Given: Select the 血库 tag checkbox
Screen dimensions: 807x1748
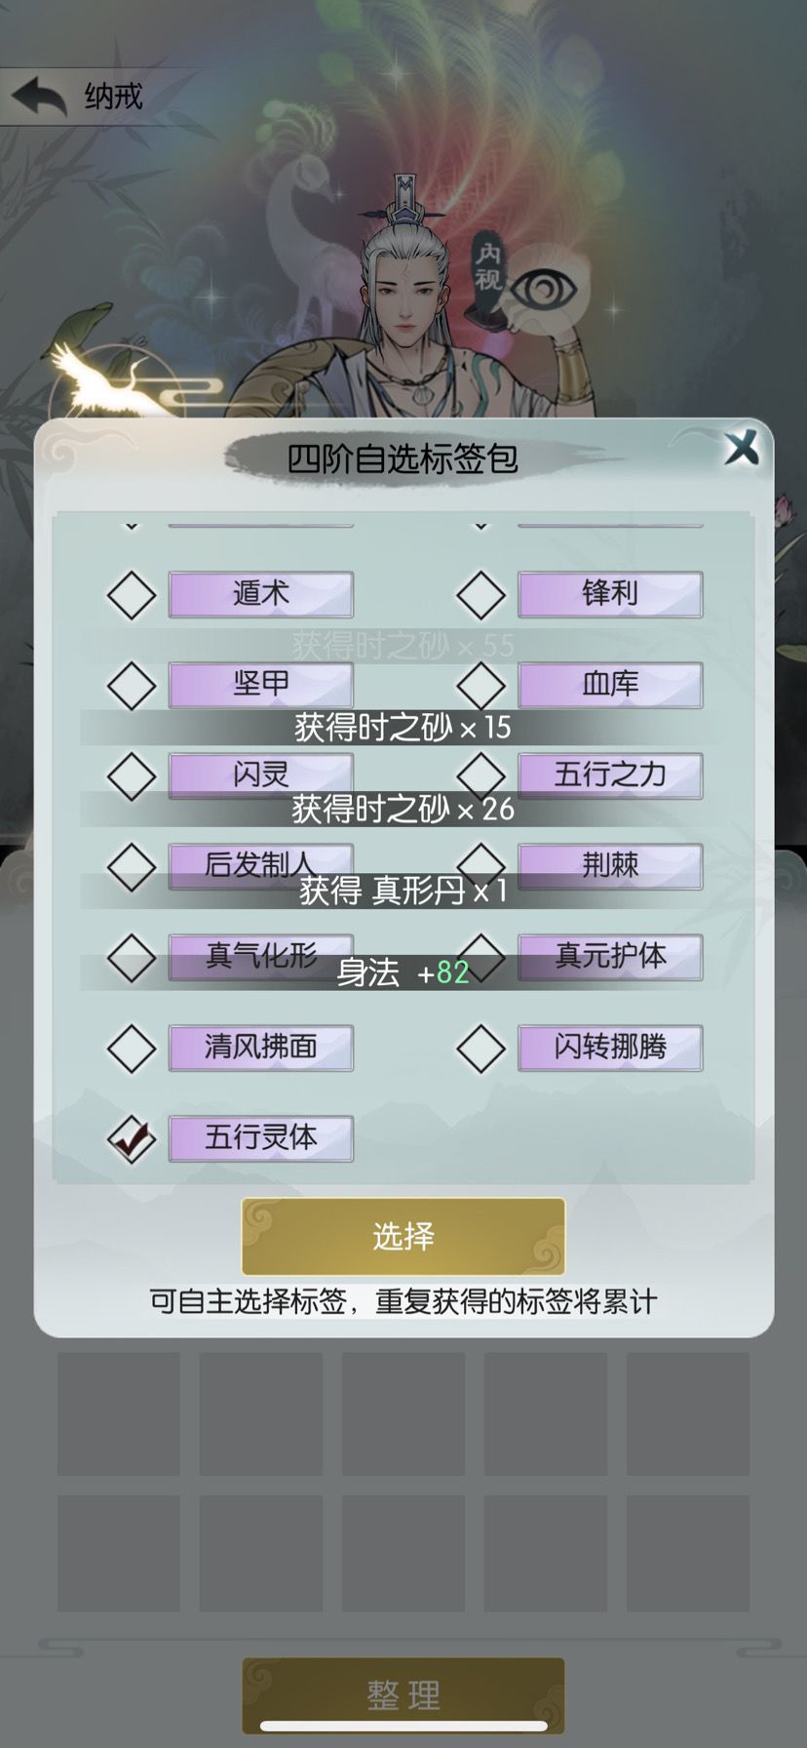Looking at the screenshot, I should point(481,684).
